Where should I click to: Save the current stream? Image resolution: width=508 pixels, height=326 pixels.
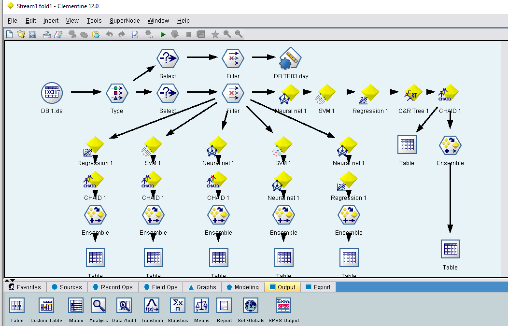32,34
